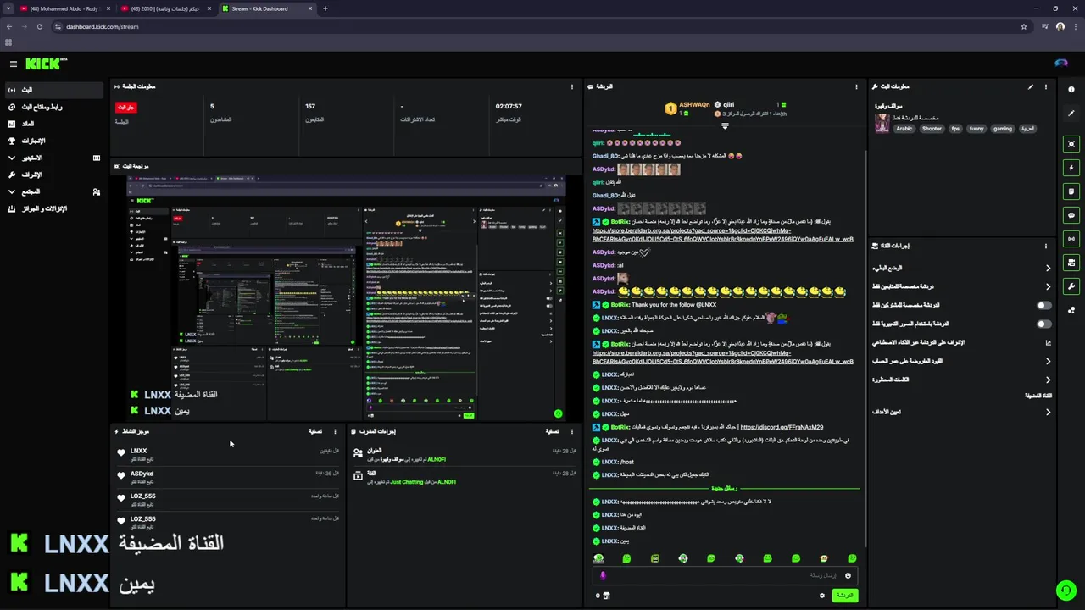Viewport: 1085px width, 610px height.
Task: Open three-dot menu of the channel actions panel
Action: pyautogui.click(x=1046, y=246)
